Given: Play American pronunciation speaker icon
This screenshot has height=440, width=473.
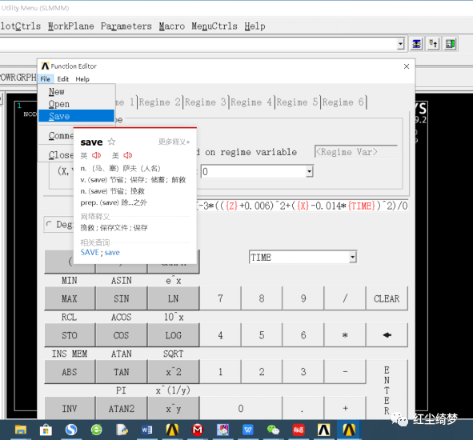Looking at the screenshot, I should tap(128, 155).
